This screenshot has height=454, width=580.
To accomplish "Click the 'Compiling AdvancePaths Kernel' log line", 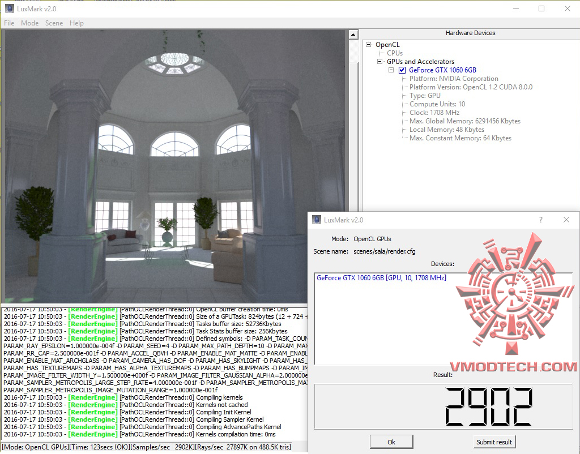I will pyautogui.click(x=142, y=427).
